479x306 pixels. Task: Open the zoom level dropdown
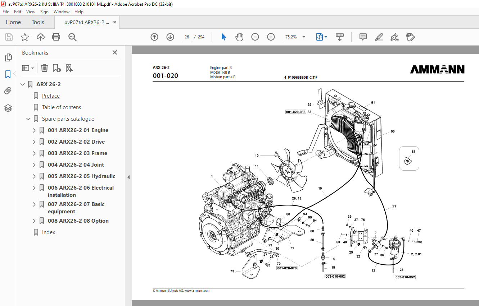(x=304, y=37)
